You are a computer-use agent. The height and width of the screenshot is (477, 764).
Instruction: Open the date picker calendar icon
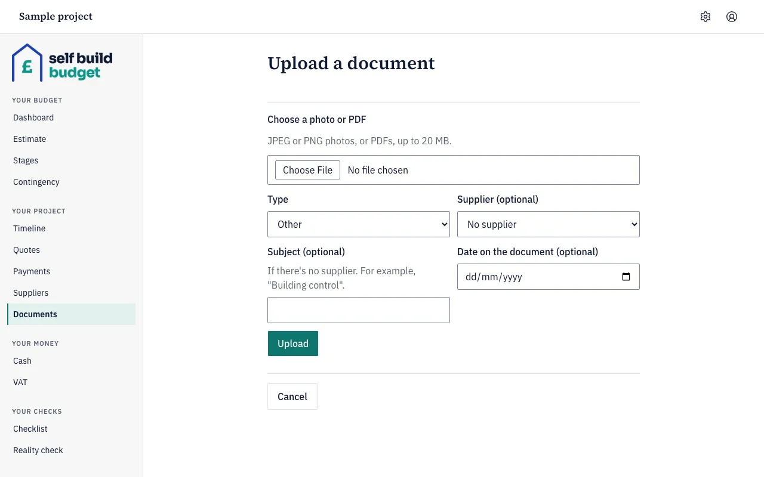[x=626, y=277]
